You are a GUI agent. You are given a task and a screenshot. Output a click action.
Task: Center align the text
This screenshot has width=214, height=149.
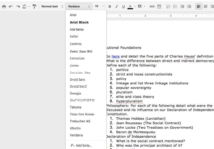[205, 6]
